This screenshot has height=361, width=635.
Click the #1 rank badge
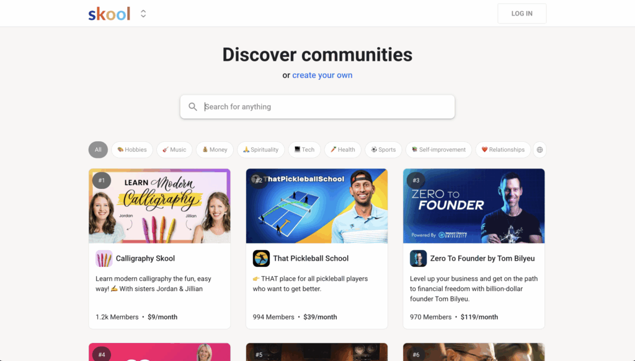click(x=102, y=180)
